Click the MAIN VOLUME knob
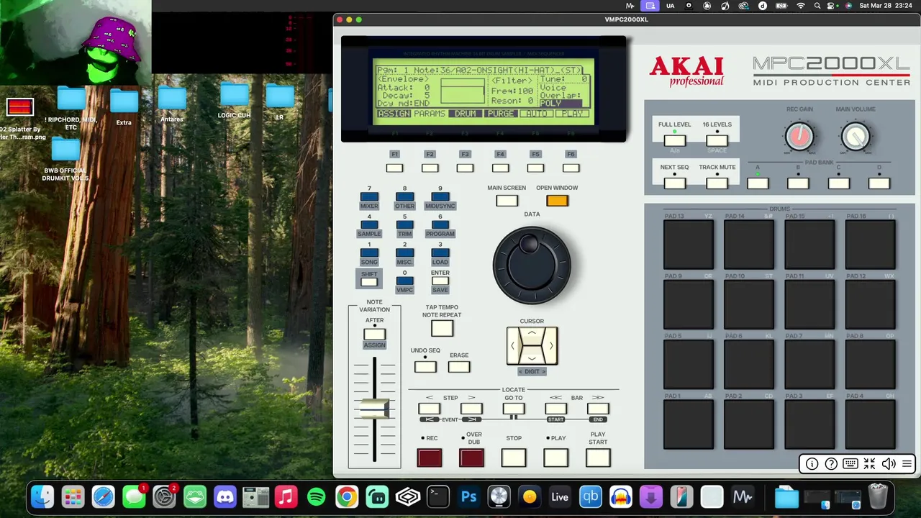This screenshot has height=518, width=921. click(856, 137)
